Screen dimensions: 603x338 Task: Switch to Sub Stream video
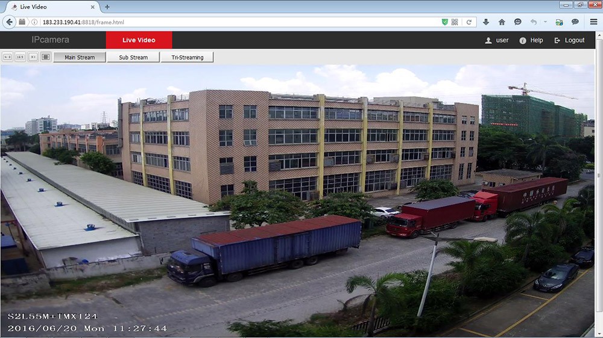pos(133,57)
